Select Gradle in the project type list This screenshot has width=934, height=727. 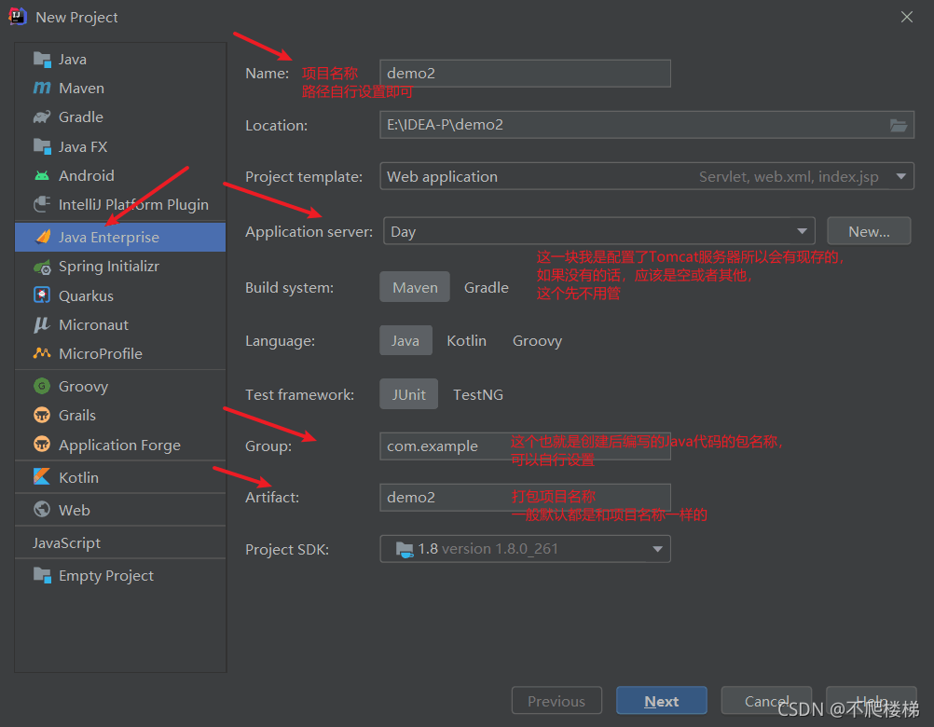click(120, 117)
